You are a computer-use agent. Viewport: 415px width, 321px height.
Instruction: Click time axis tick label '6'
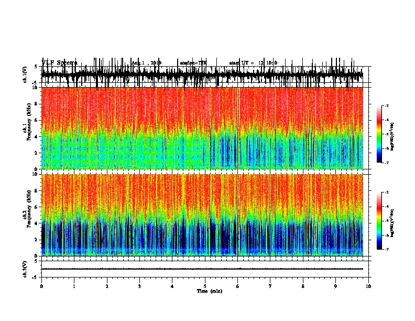(237, 286)
